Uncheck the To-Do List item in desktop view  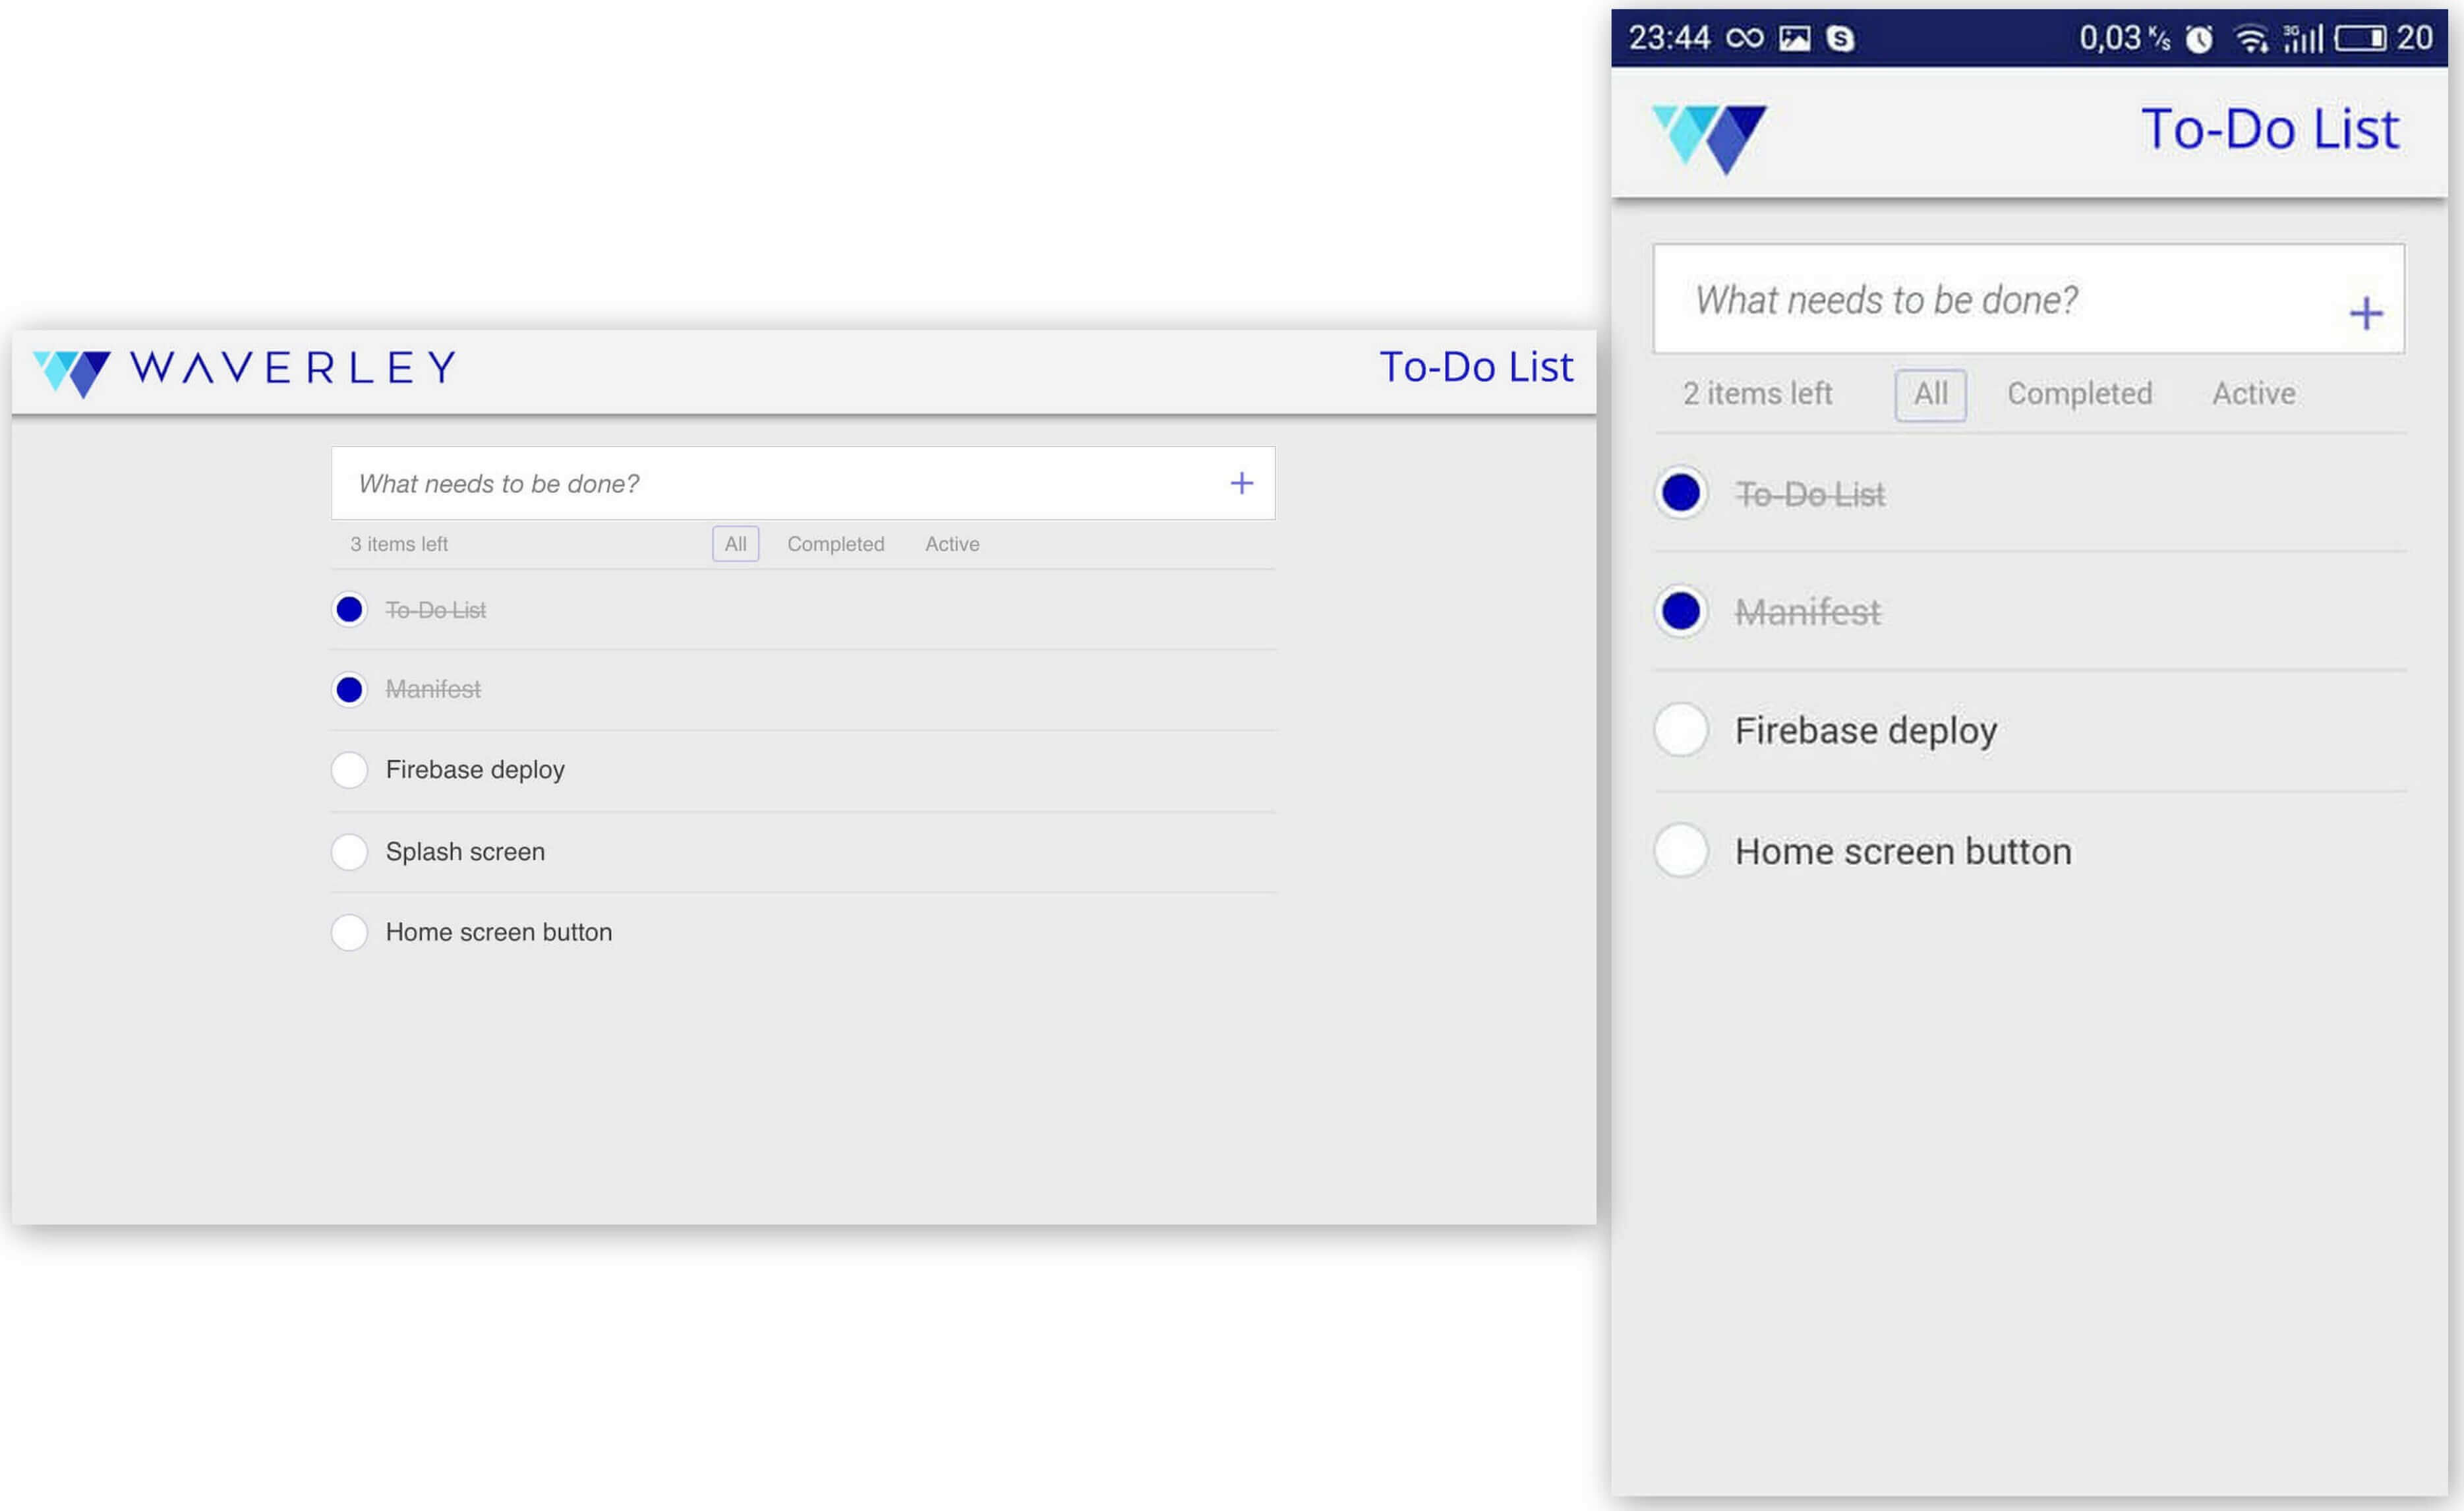point(349,610)
